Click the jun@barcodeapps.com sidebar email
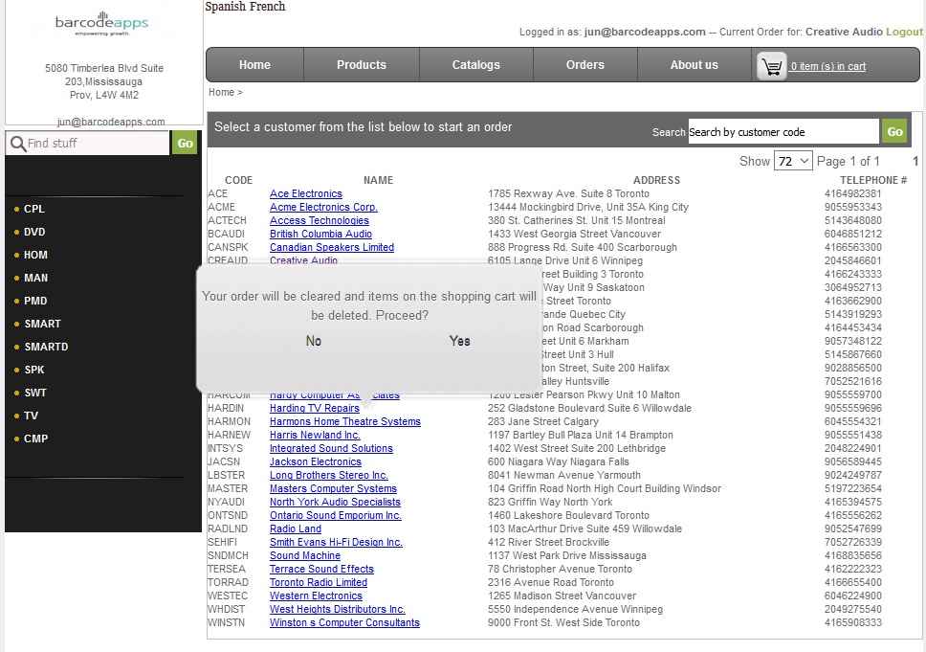Screen dimensions: 926x652 pos(111,122)
